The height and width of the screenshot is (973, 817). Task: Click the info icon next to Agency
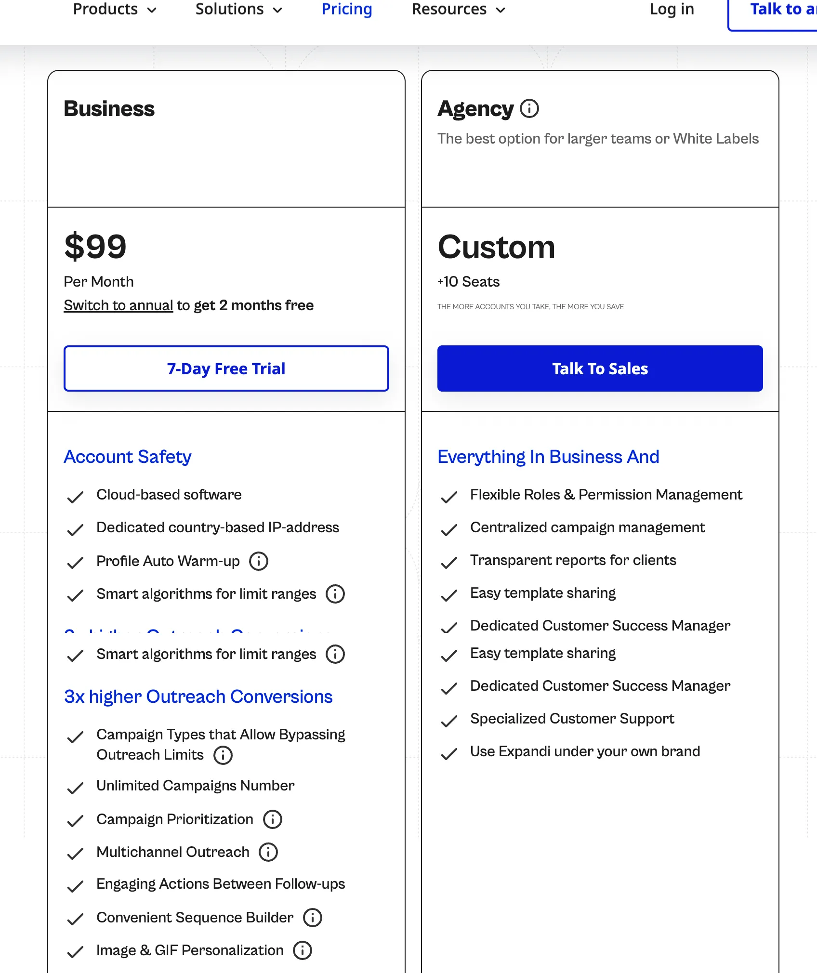(x=529, y=108)
